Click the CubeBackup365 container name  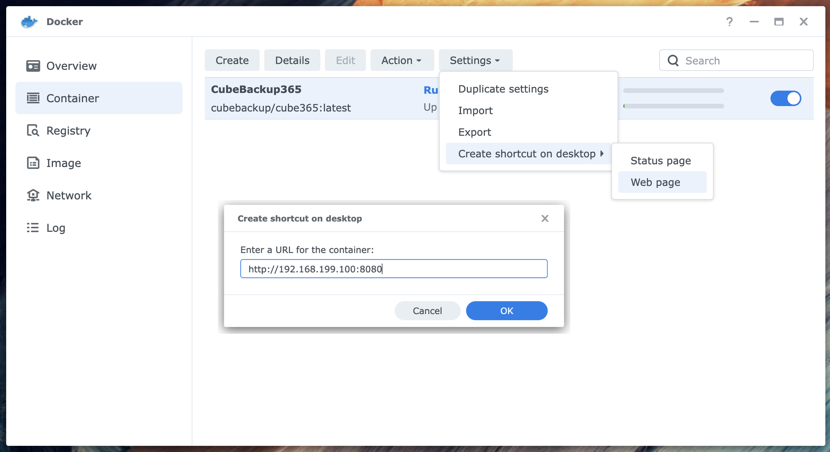point(256,89)
